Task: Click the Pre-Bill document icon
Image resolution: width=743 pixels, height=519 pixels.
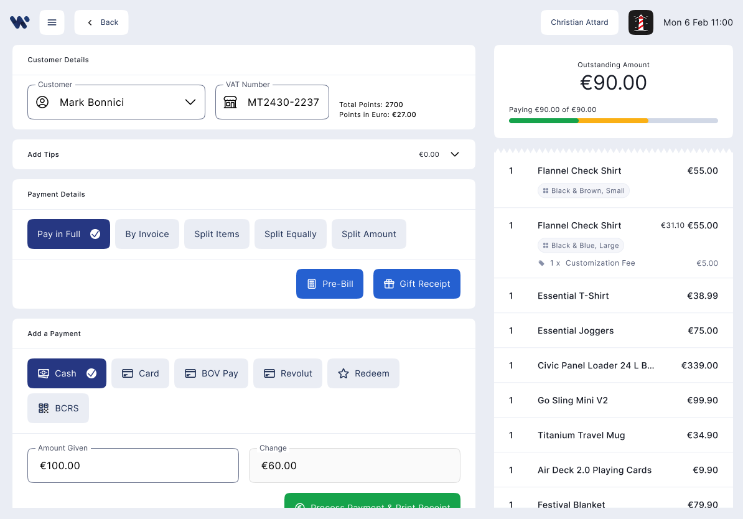Action: 311,284
